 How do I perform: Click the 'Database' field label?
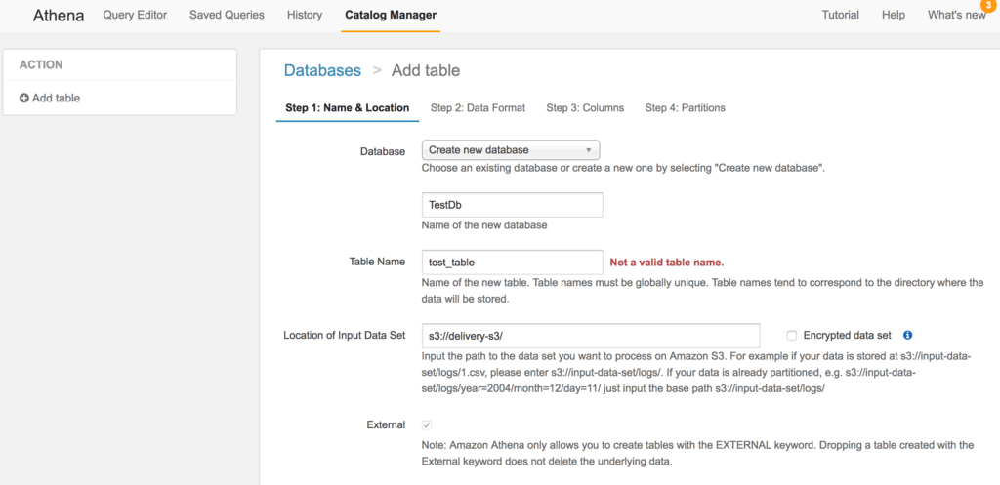(383, 151)
